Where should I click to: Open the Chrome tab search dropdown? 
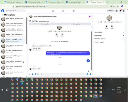pos(2,2)
